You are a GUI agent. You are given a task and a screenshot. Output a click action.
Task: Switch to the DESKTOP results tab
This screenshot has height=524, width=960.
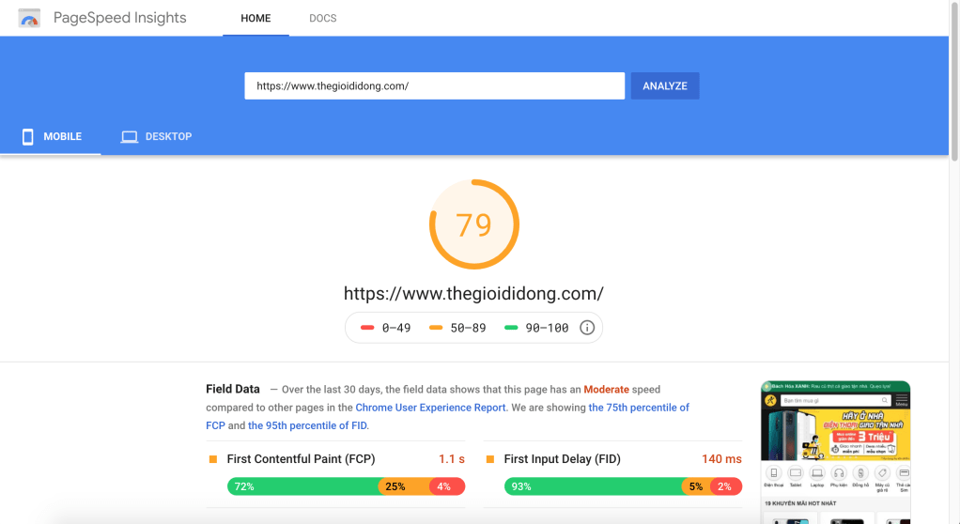[x=156, y=137]
